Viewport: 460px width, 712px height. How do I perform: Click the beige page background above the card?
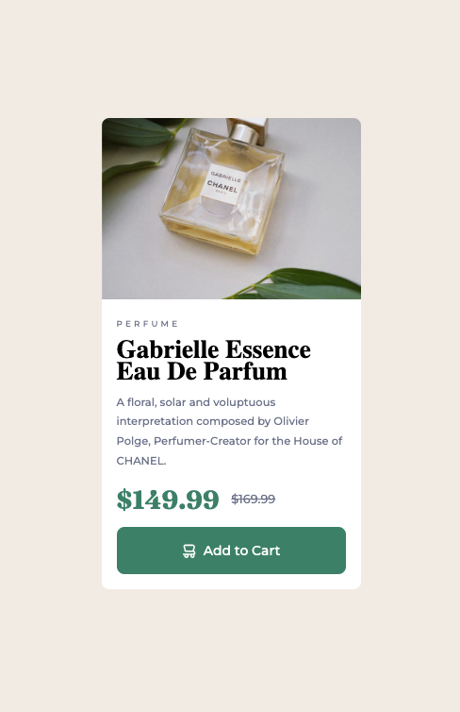click(231, 59)
